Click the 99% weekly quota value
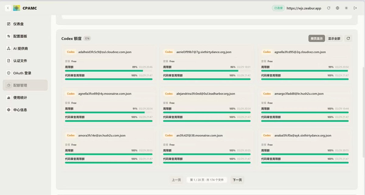Screen dimensions: 365x195 click(331, 67)
